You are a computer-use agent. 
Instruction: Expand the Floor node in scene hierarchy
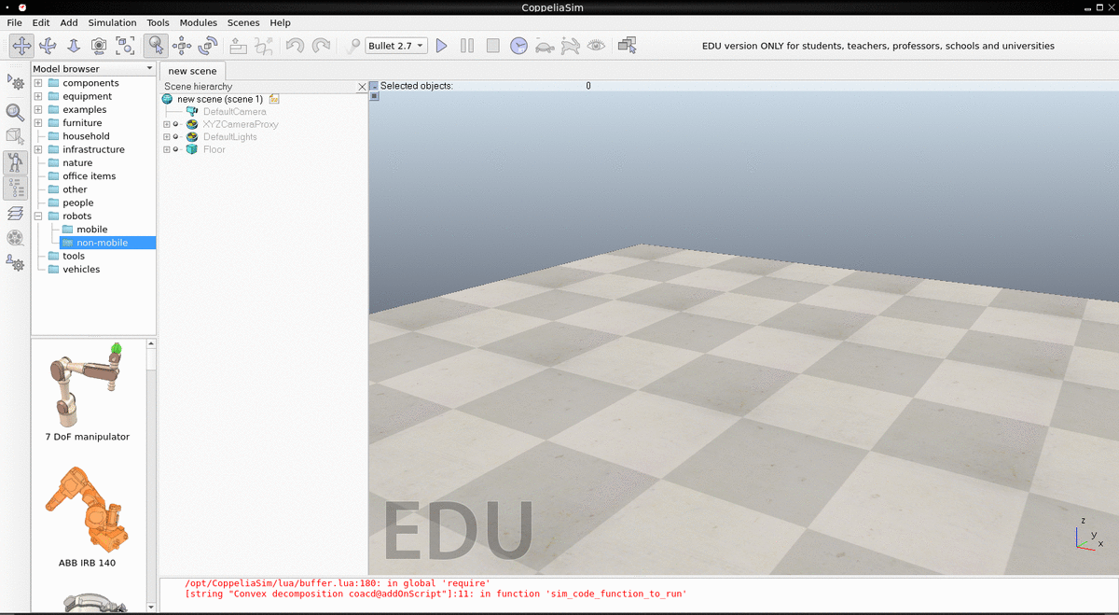coord(167,149)
